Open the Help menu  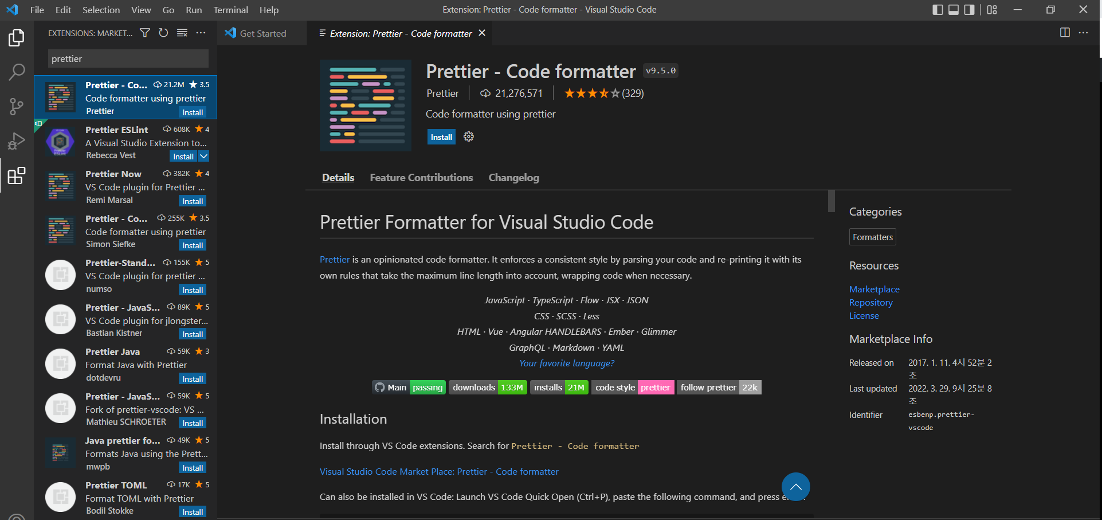coord(269,10)
